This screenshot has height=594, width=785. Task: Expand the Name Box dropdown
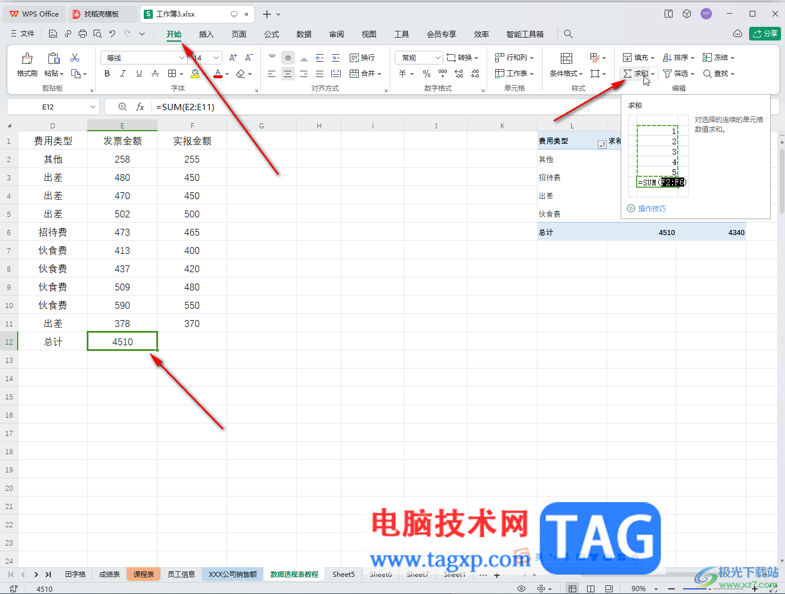(x=92, y=107)
